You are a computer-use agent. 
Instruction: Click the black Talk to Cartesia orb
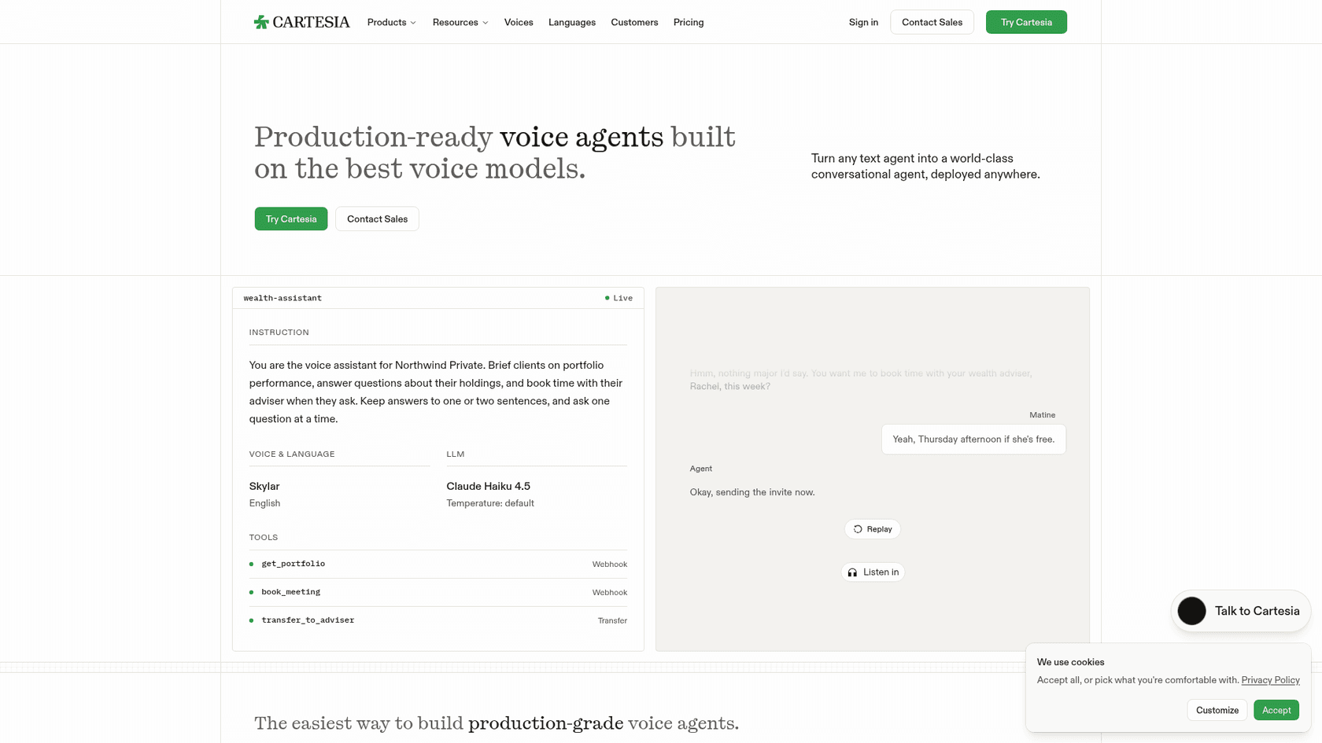1191,611
